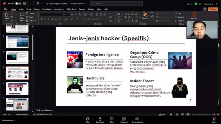Click Sign in link
Screen dimensions: 221x124
190,4
